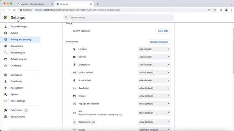Click the Appearance palette icon
The image size is (234, 131).
pos(6,46)
